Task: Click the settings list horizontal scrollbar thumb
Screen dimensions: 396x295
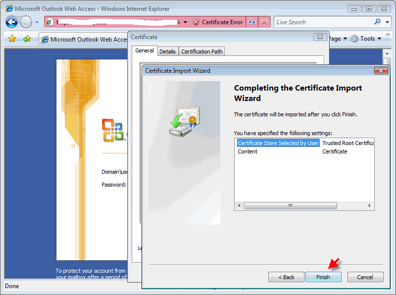Action: point(291,205)
